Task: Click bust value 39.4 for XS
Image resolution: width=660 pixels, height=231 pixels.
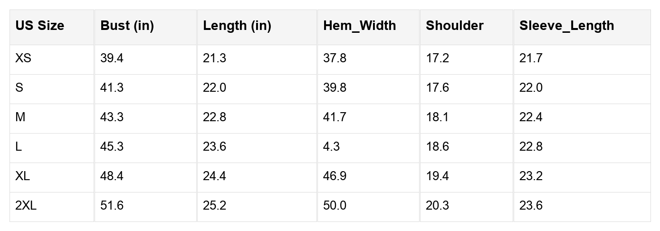Action: [x=112, y=58]
